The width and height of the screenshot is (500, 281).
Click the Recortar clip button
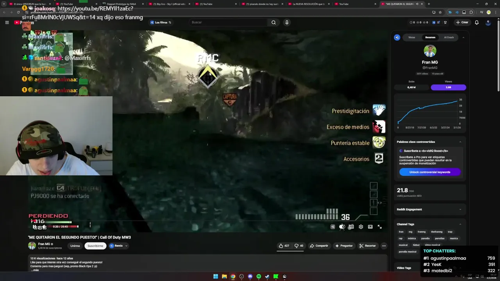368,246
